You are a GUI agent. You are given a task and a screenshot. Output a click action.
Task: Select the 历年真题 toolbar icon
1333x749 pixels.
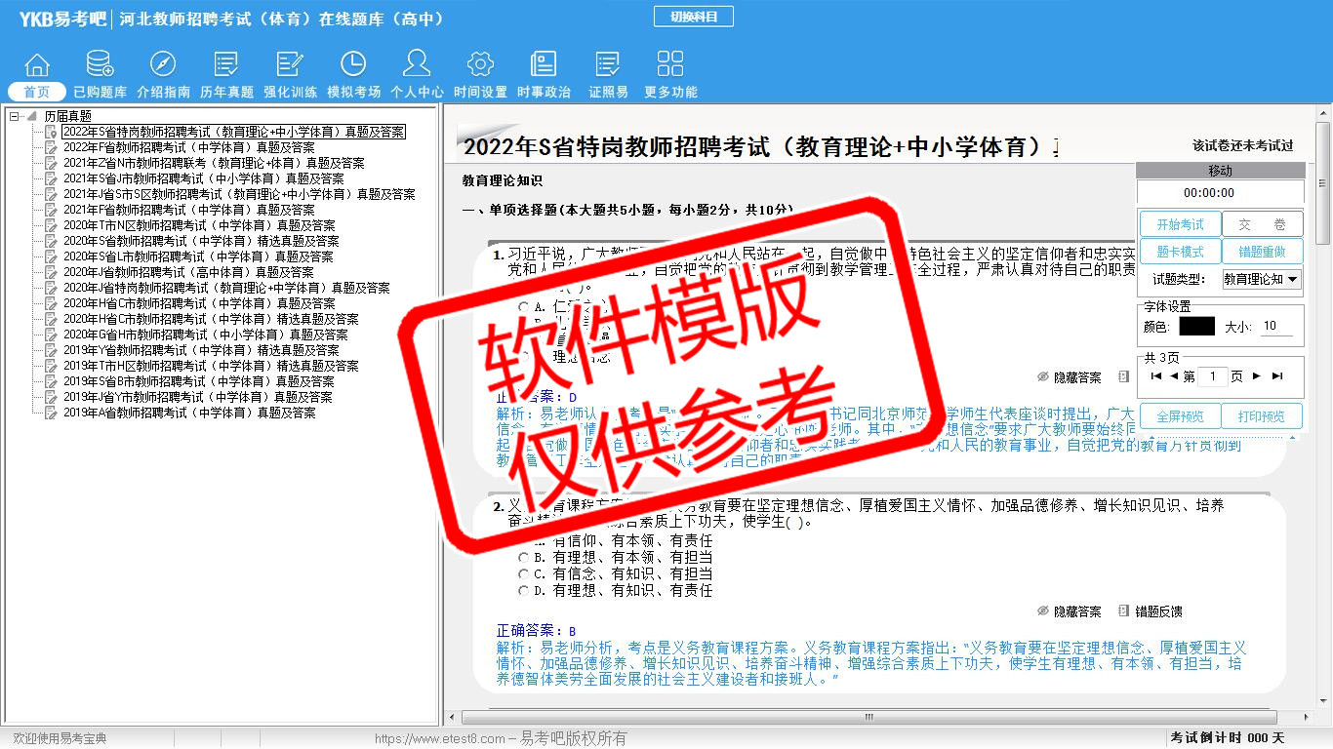click(226, 65)
